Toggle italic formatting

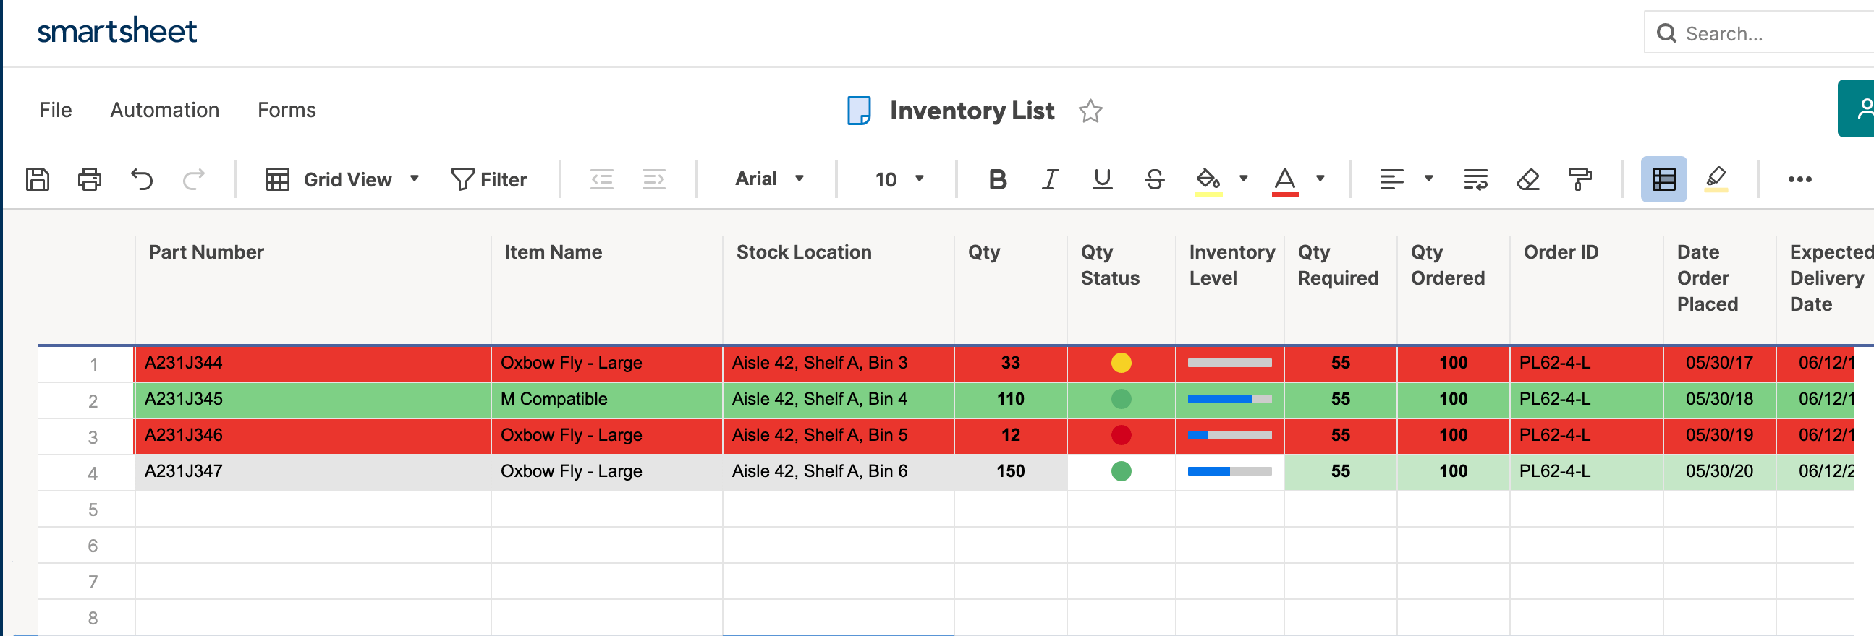tap(1049, 179)
